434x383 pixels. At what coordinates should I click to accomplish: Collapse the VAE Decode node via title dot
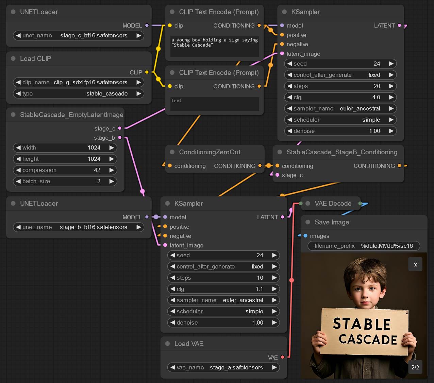[308, 203]
